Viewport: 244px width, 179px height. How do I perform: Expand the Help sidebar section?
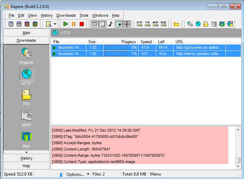26,166
